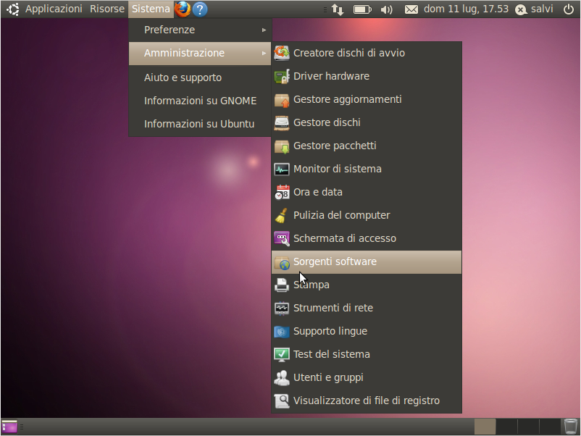The width and height of the screenshot is (581, 436).
Task: Click the Supporto lingue flag icon
Action: coord(282,331)
